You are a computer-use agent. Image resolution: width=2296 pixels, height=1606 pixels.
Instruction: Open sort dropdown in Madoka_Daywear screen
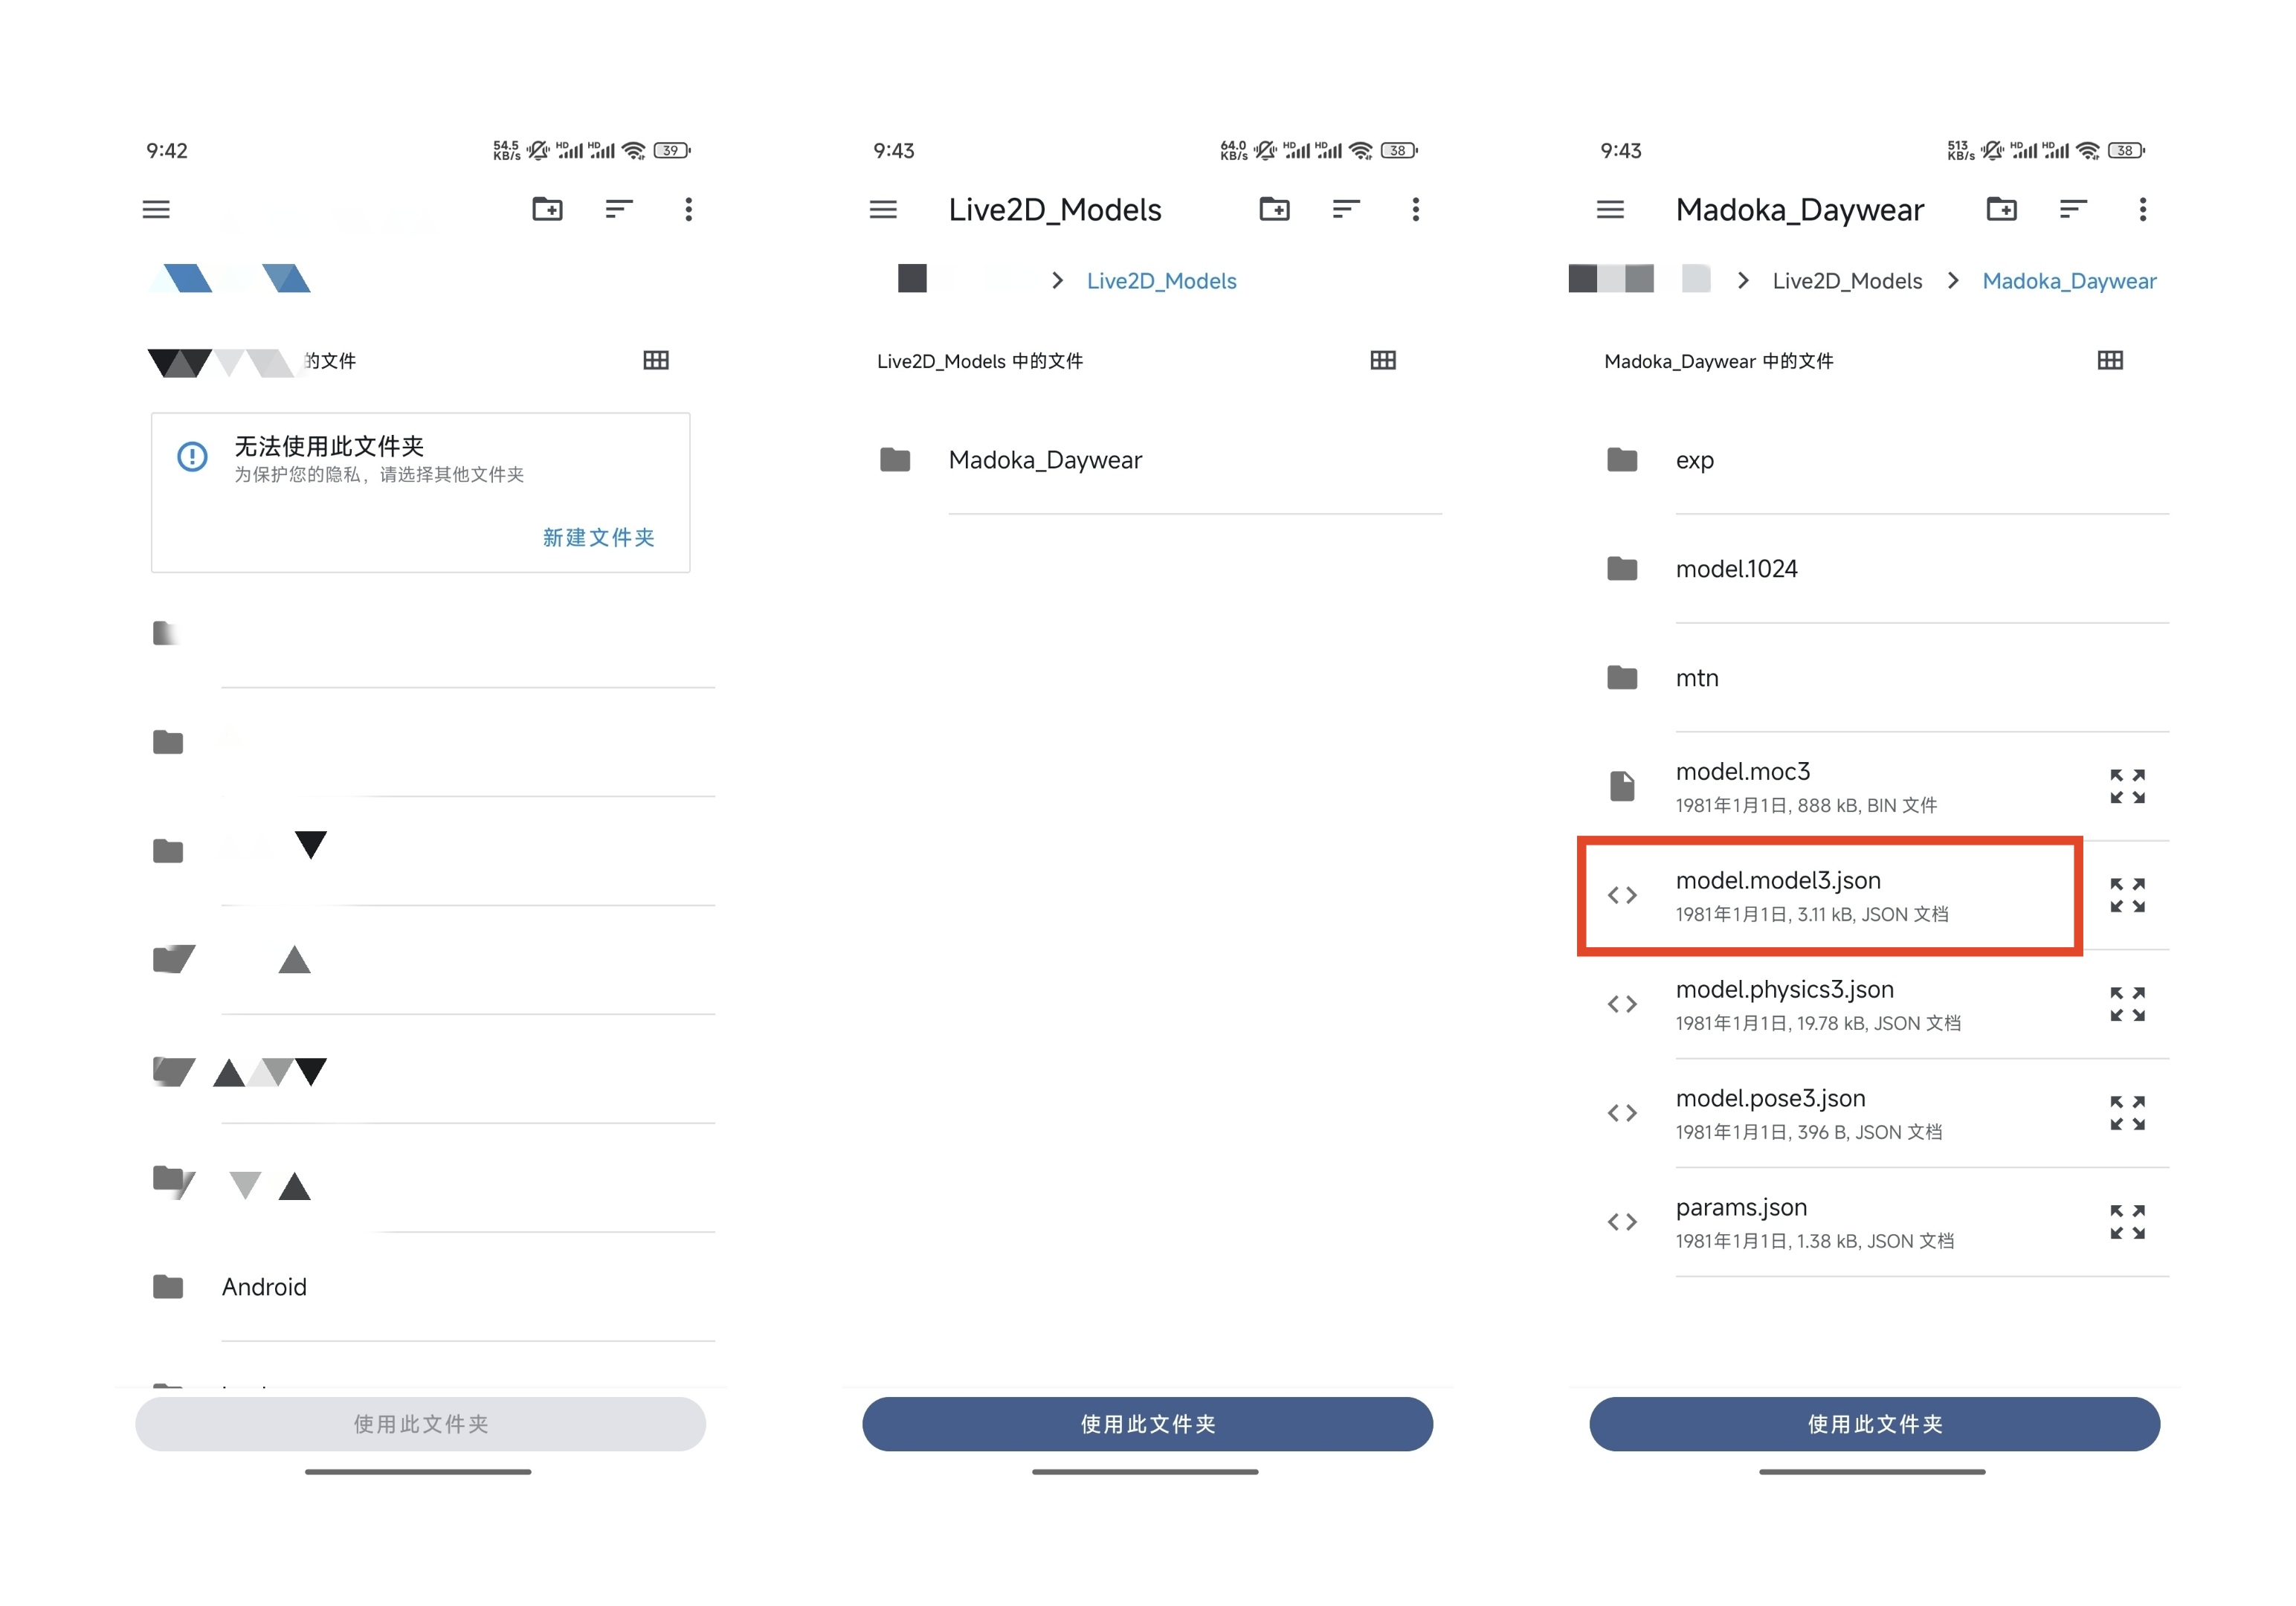(x=2073, y=209)
